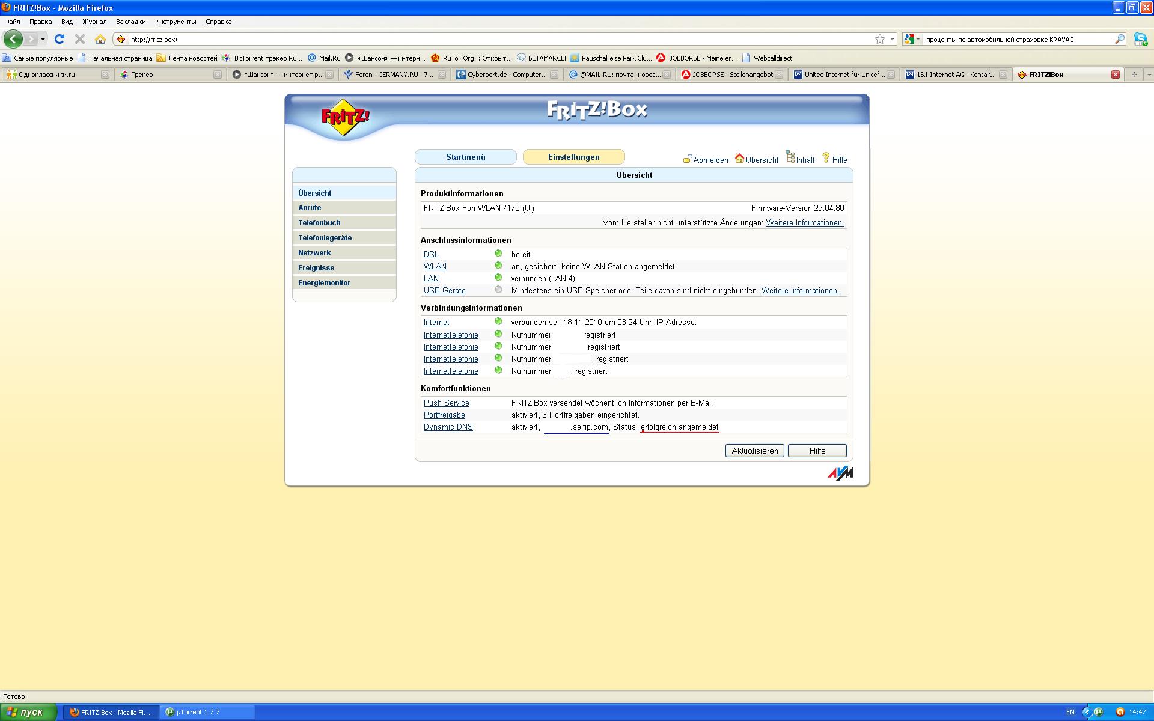1154x721 pixels.
Task: Bookmark the page with the star icon
Action: 880,39
